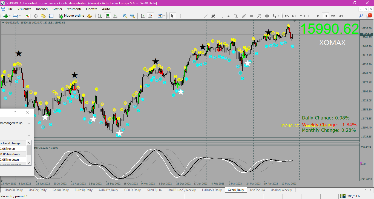Switch to the UsaInd,Weekly chart tab
Viewport: 374px width, 199px height.
pos(281,190)
